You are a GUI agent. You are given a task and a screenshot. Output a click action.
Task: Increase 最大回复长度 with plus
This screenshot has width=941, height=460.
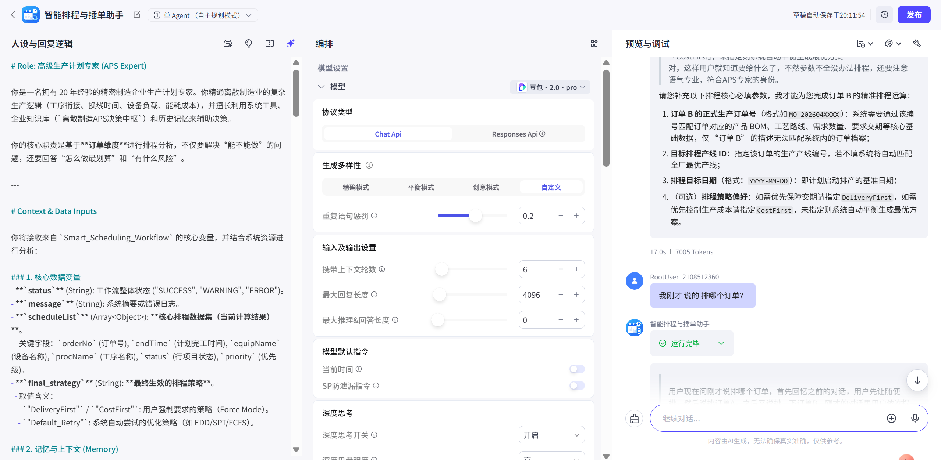(576, 294)
